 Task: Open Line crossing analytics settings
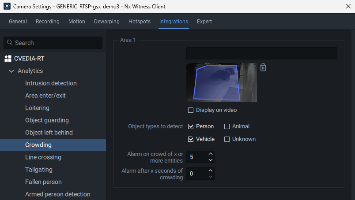point(43,157)
